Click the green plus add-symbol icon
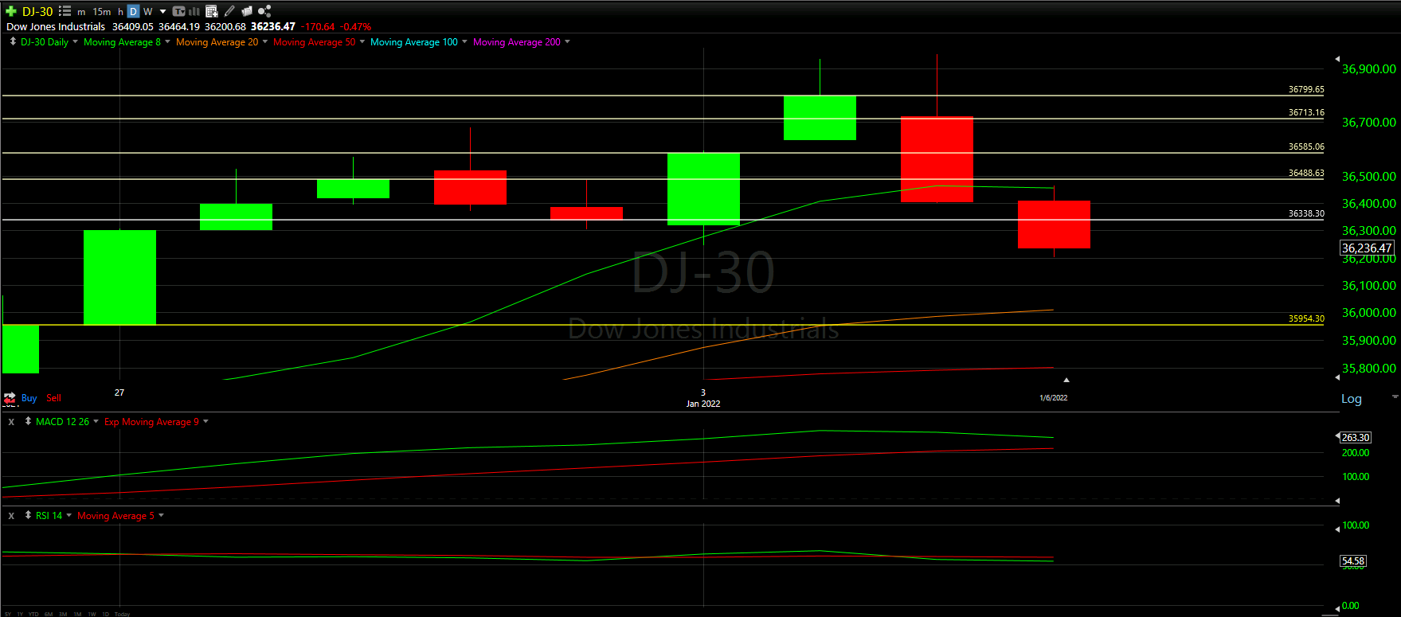 [11, 11]
